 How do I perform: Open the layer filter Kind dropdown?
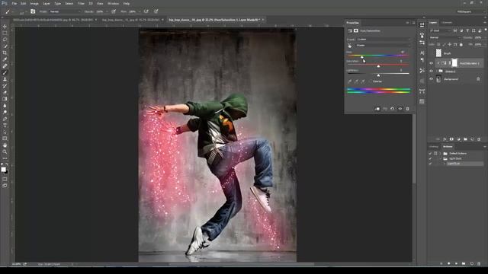[x=441, y=30]
